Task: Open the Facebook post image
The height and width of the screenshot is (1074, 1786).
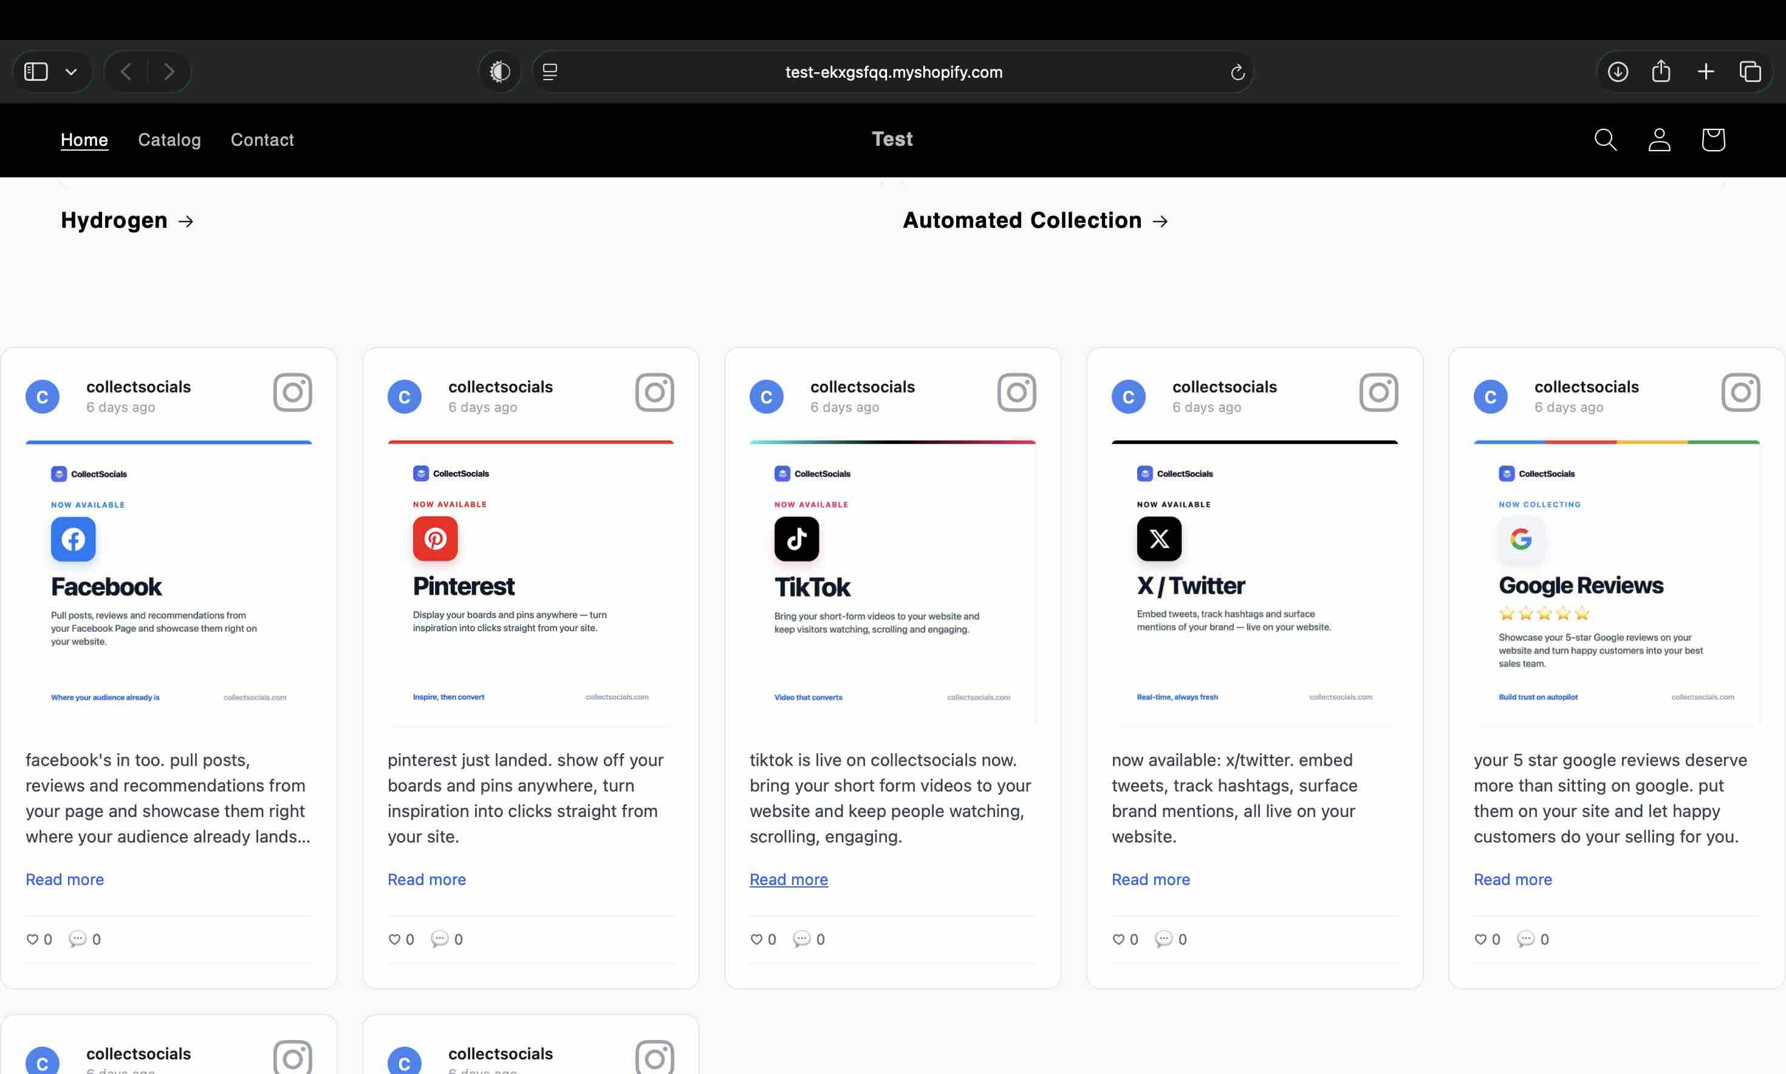Action: 169,583
